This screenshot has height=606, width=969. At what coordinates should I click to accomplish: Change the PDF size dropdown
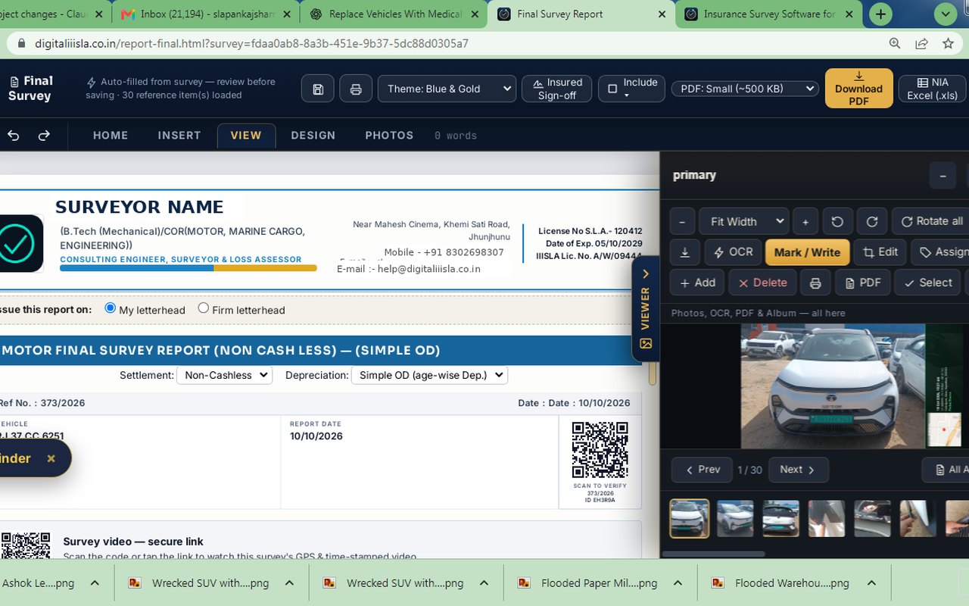coord(745,89)
